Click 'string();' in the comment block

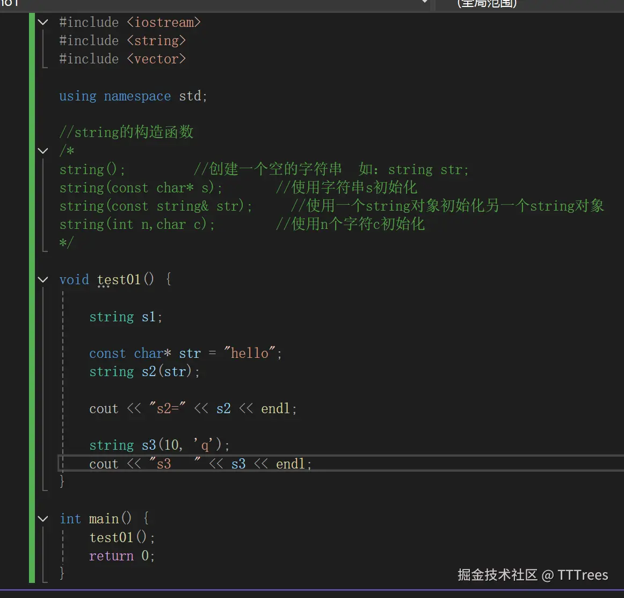coord(92,170)
